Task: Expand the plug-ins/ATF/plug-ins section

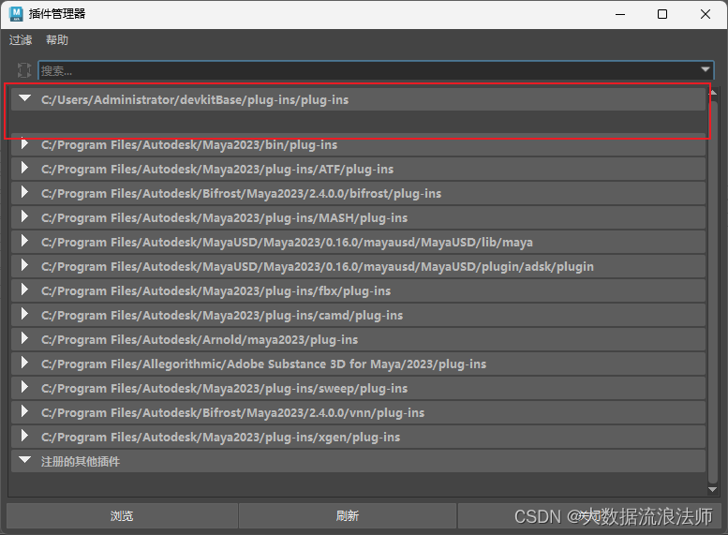Action: point(24,168)
